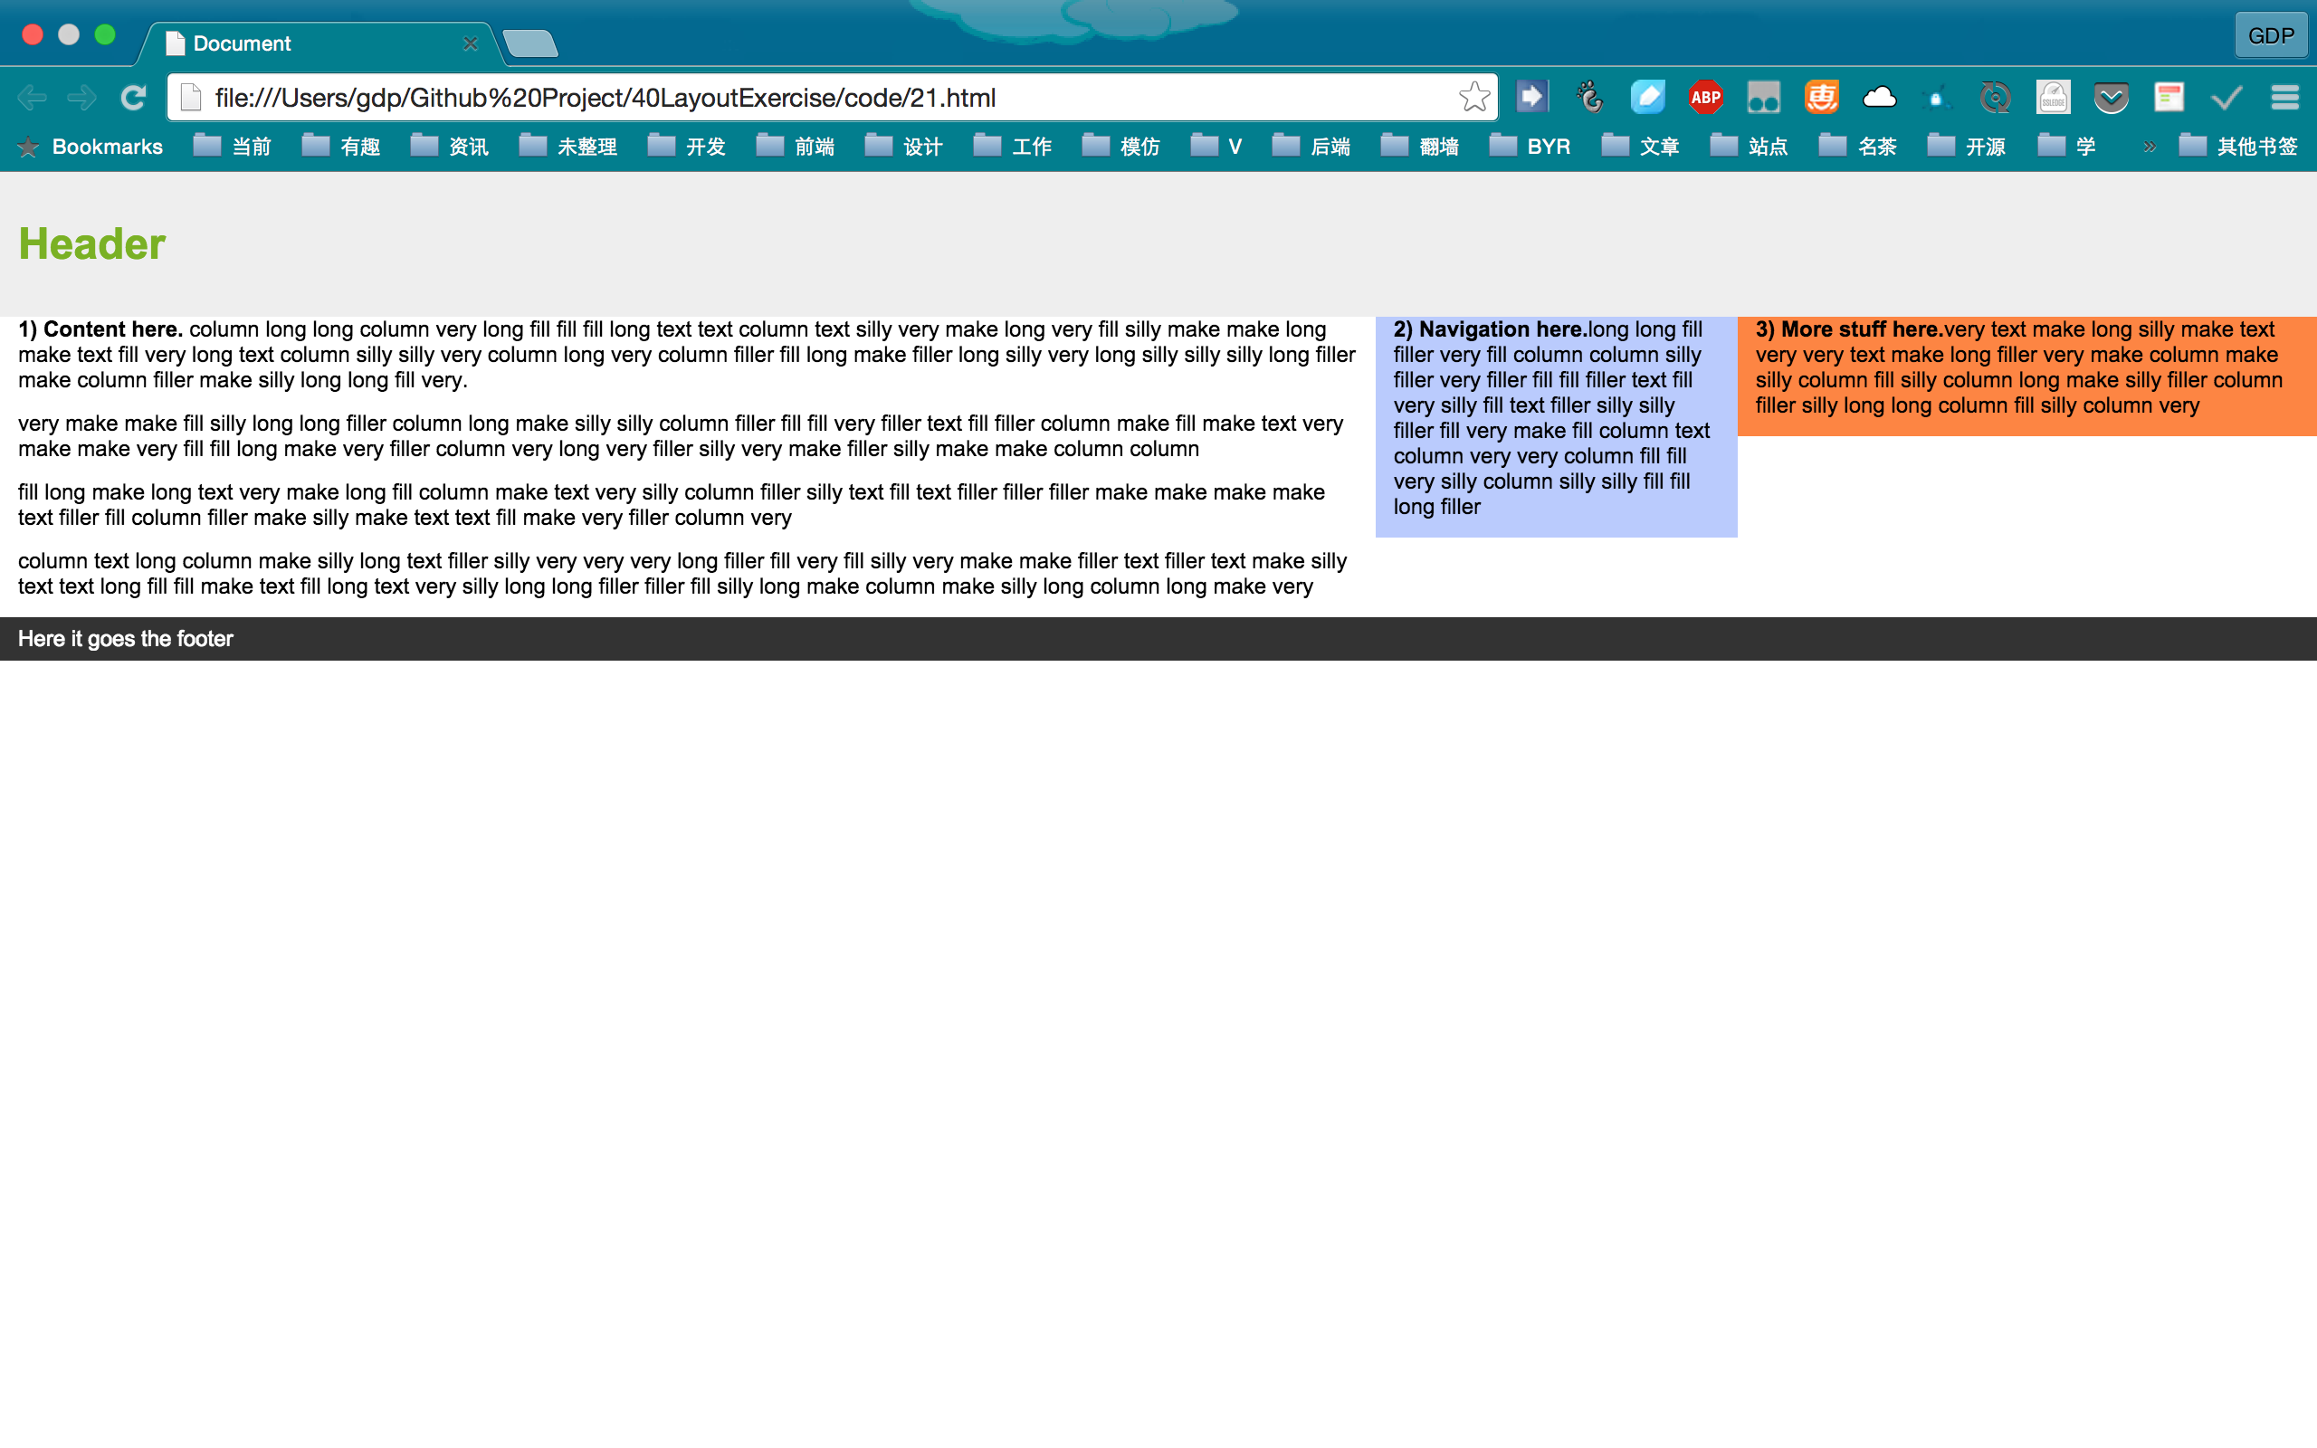Open a new tab with tab button

point(529,43)
